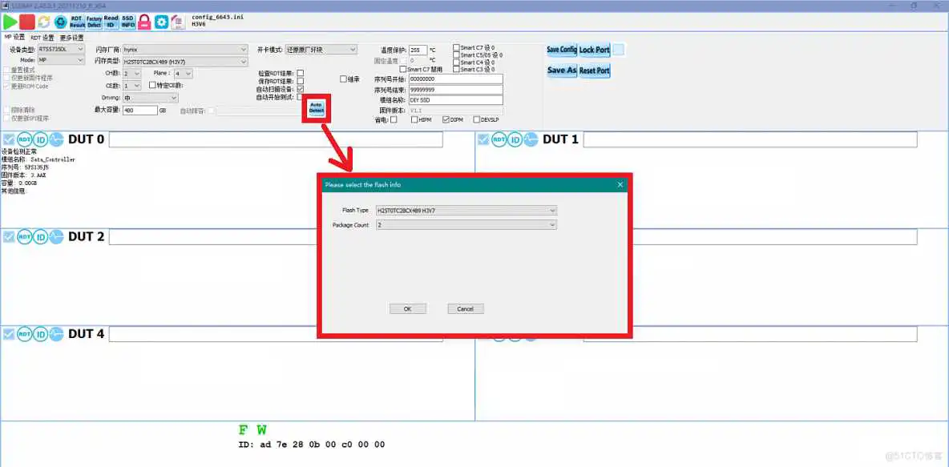Viewport: 949px width, 467px height.
Task: Uncheck the DIPM checkbox
Action: [x=446, y=119]
